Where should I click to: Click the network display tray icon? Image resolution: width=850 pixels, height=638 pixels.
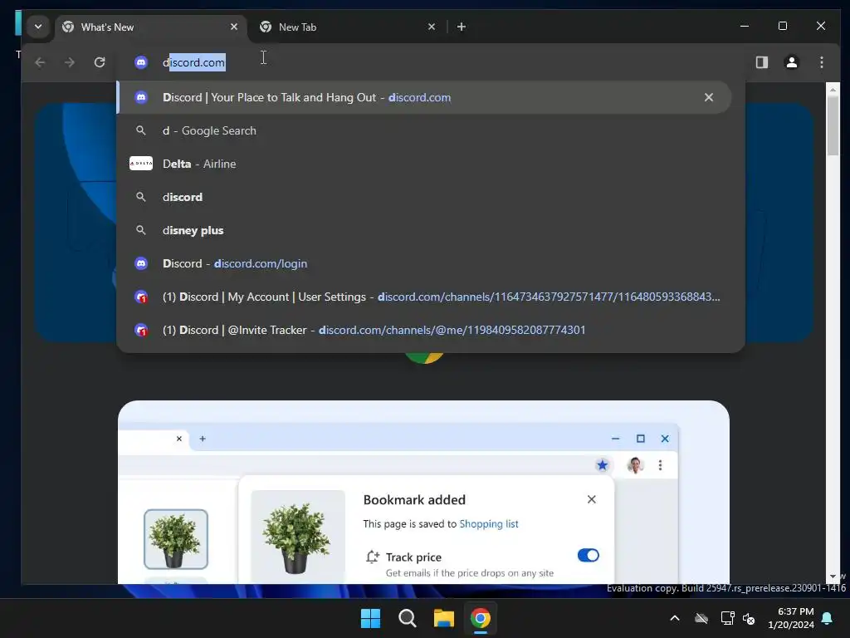click(x=727, y=618)
